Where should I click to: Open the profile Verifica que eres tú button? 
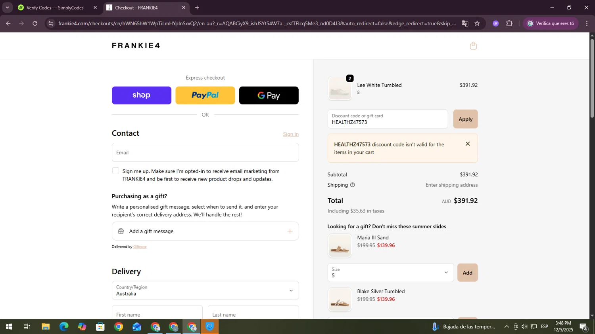(x=550, y=23)
